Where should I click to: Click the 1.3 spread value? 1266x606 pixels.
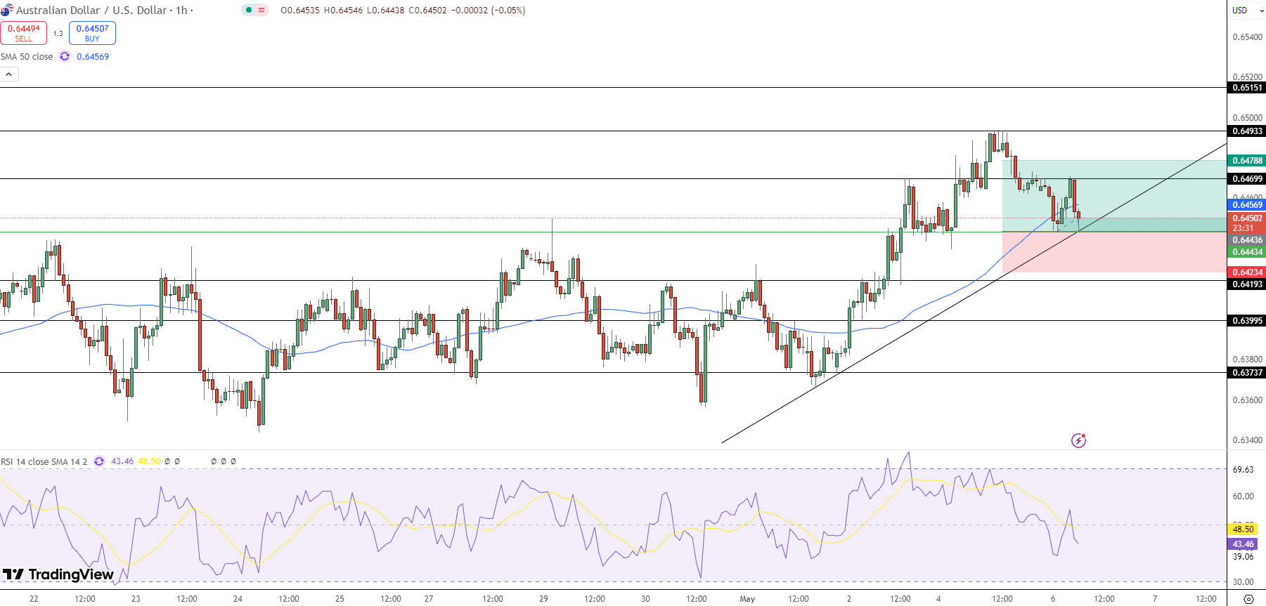[x=58, y=33]
